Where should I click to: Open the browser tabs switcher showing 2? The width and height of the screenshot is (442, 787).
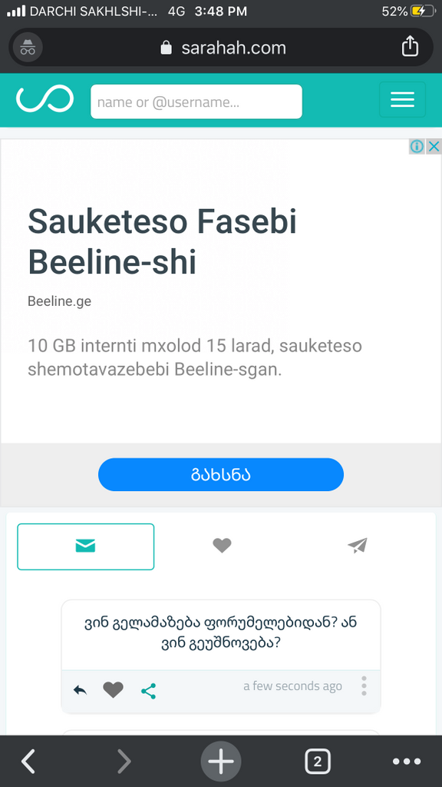point(318,761)
